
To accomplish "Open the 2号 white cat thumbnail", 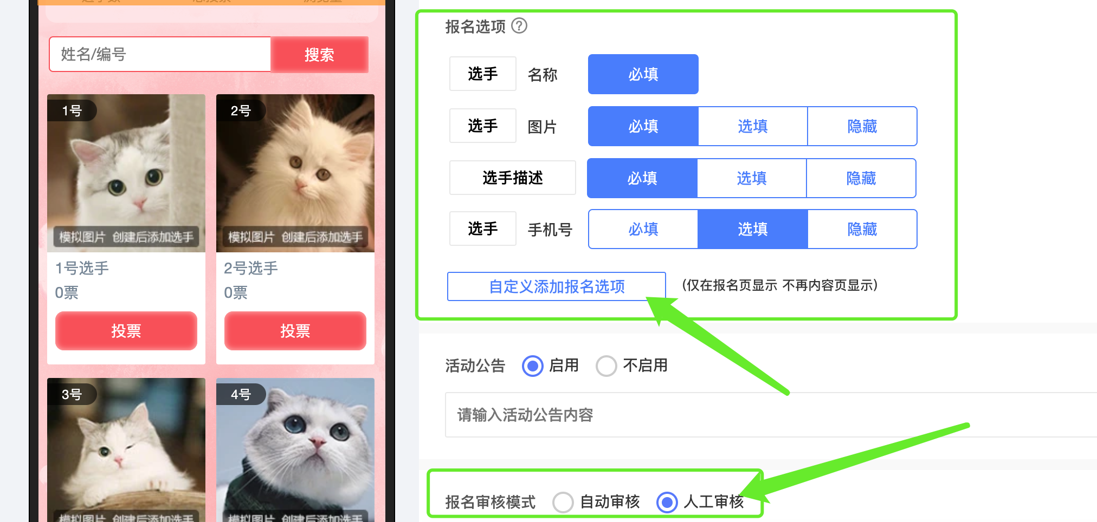I will pos(295,173).
